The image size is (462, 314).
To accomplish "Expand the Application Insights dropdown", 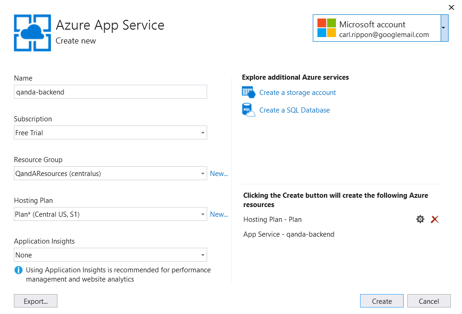I will (203, 255).
